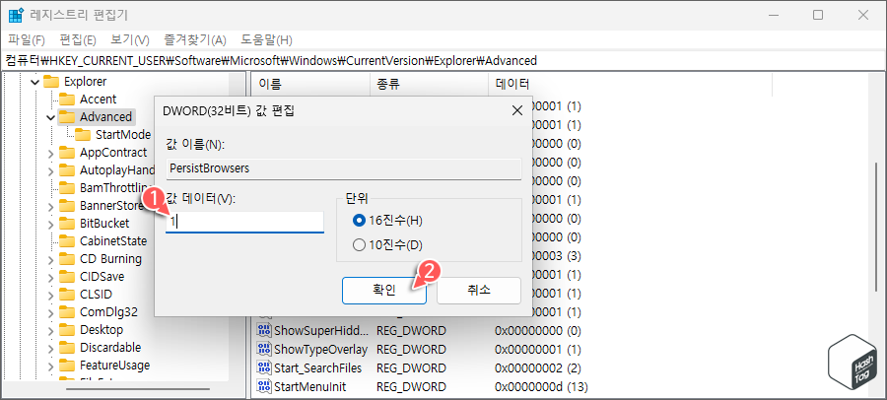Viewport: 887px width, 400px height.
Task: Click data 0x0000000d (13) cell
Action: click(x=541, y=387)
